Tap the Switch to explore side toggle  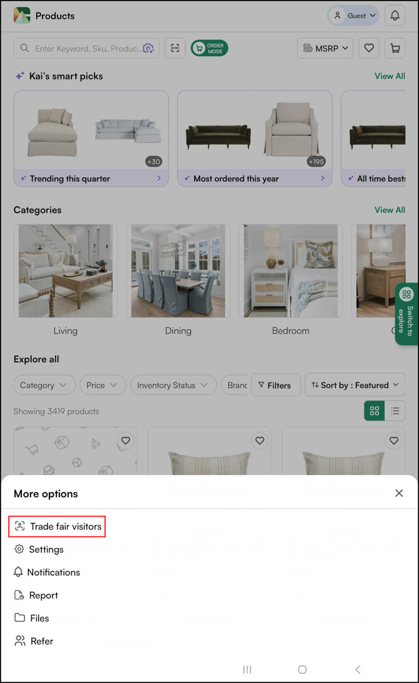(406, 314)
